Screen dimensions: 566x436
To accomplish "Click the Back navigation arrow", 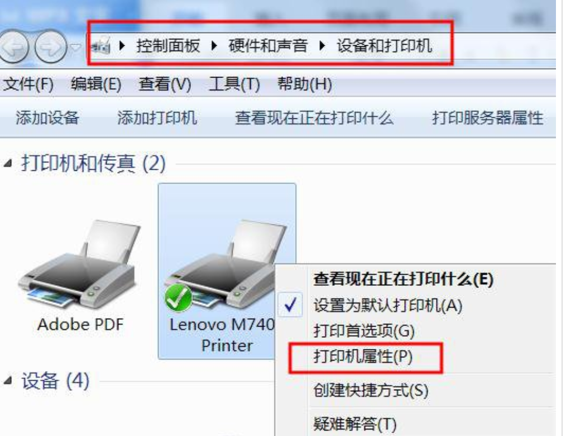I will (14, 47).
